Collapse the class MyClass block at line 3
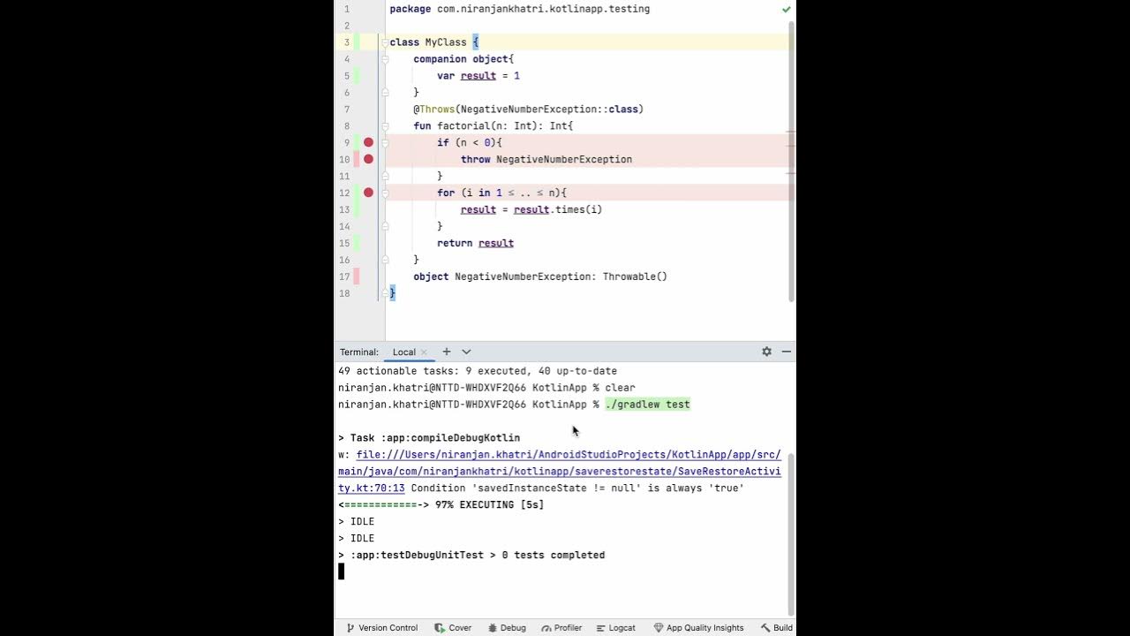 [385, 42]
